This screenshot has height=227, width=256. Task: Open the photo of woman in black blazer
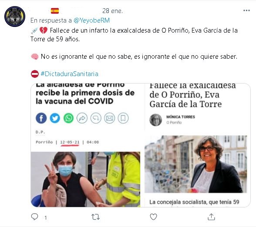pyautogui.click(x=195, y=164)
